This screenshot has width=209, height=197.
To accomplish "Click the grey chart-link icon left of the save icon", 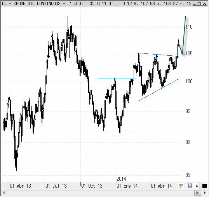I will pos(181,186).
